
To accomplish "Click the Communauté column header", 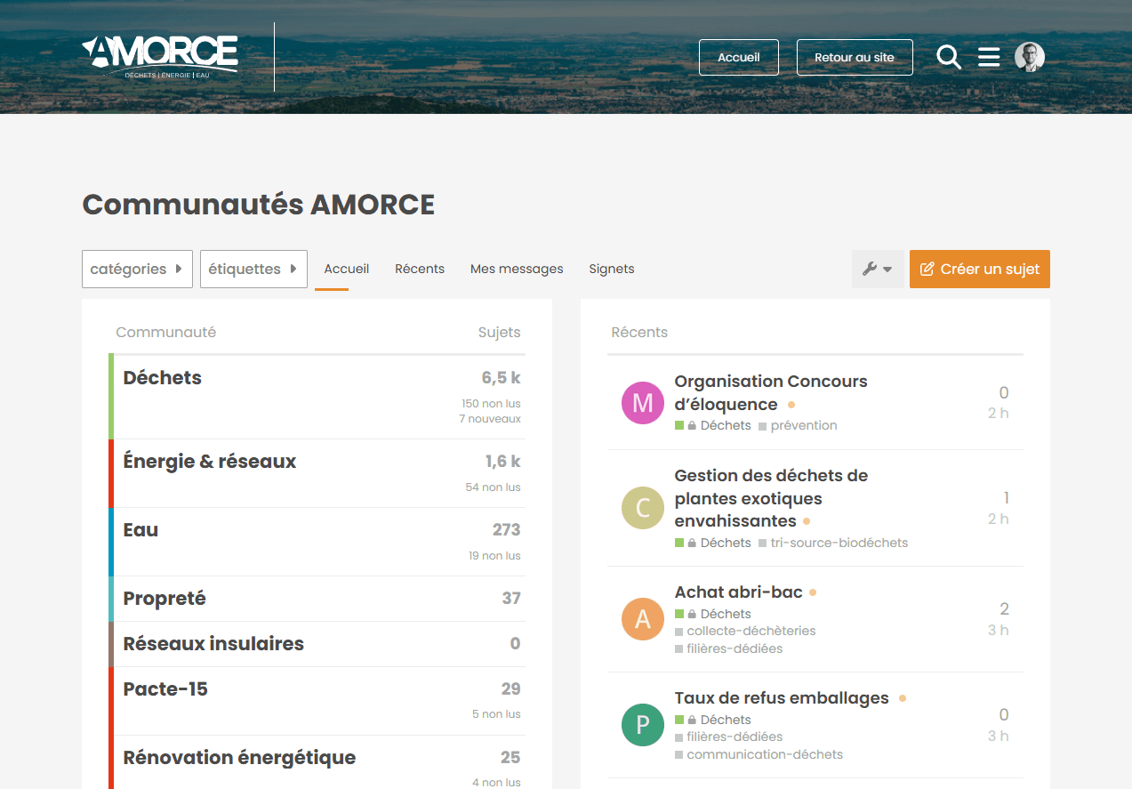I will [166, 333].
